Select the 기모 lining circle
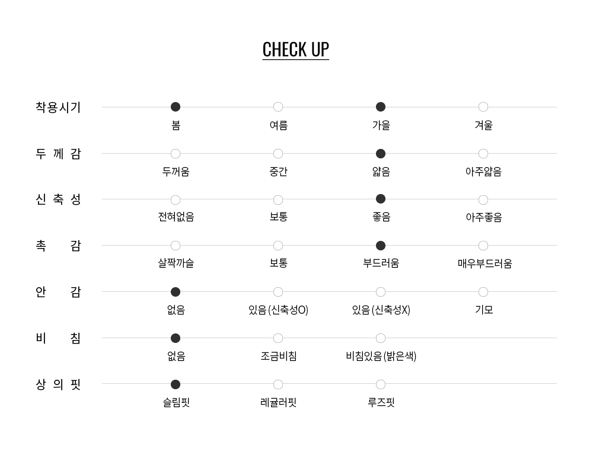The width and height of the screenshot is (593, 461). (x=483, y=292)
